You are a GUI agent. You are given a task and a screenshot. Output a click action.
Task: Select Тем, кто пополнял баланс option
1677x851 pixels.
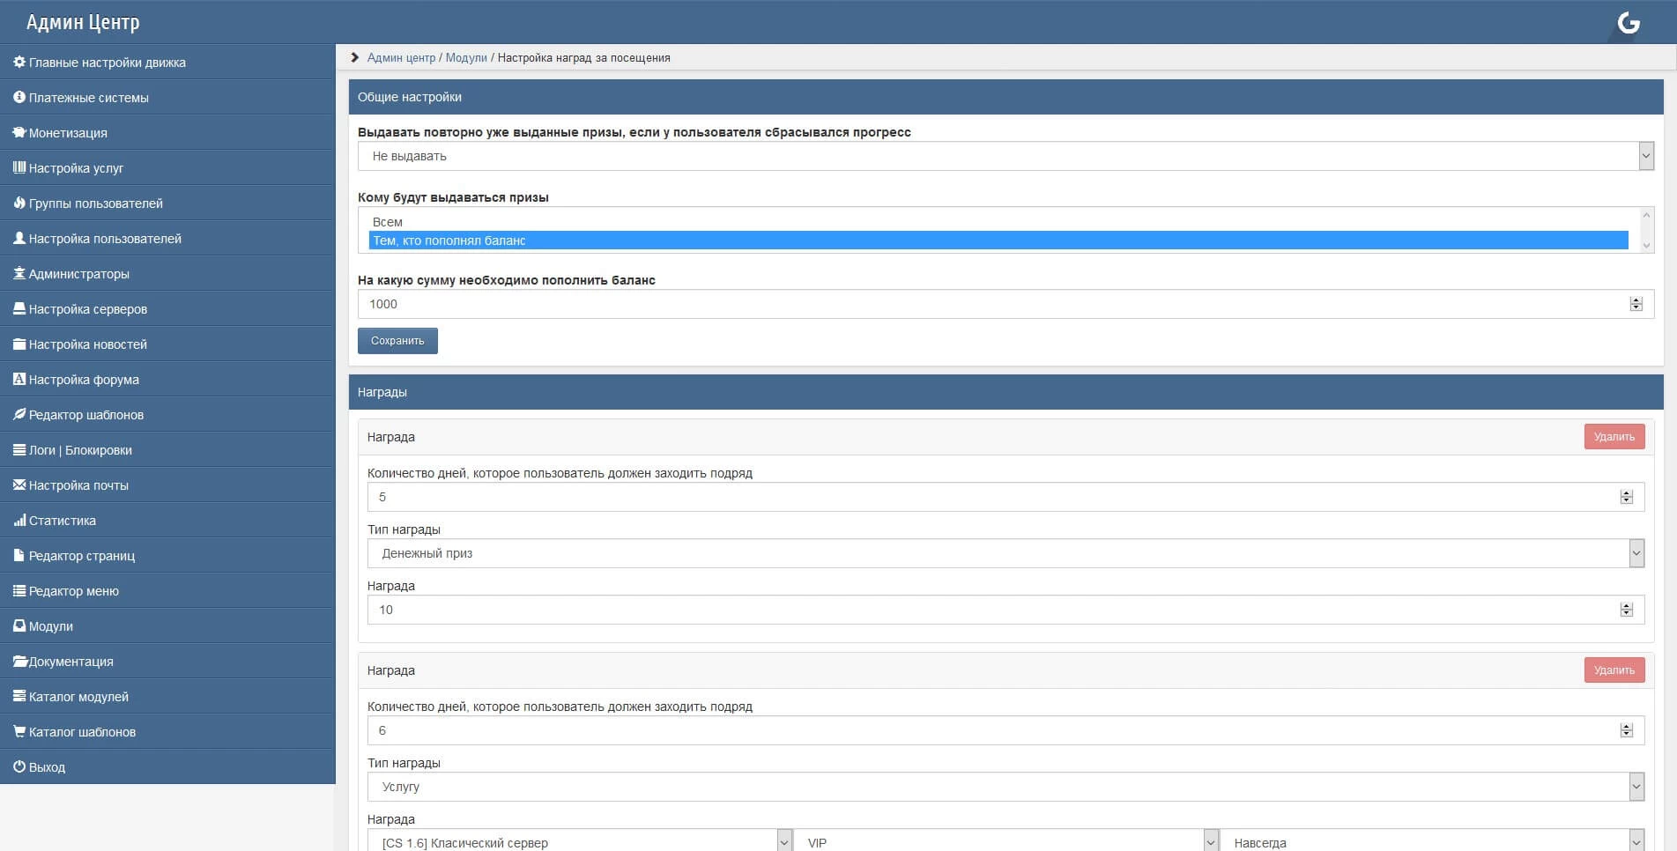pos(998,240)
